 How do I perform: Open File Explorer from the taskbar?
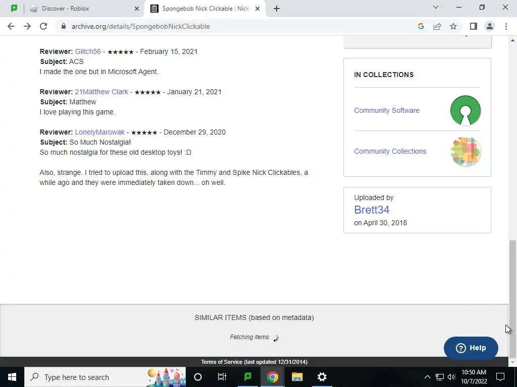tap(297, 377)
